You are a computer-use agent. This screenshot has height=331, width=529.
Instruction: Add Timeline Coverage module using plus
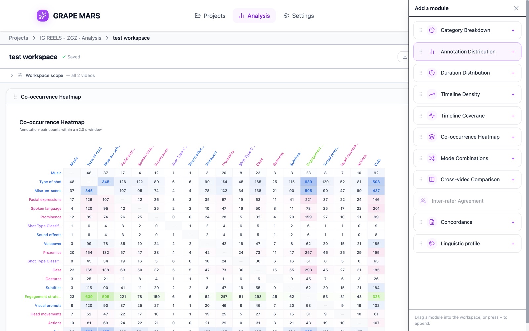[x=513, y=116]
